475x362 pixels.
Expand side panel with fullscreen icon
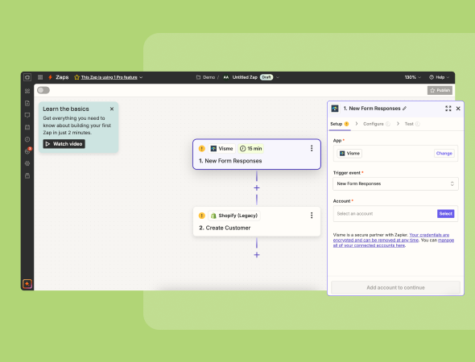point(448,109)
